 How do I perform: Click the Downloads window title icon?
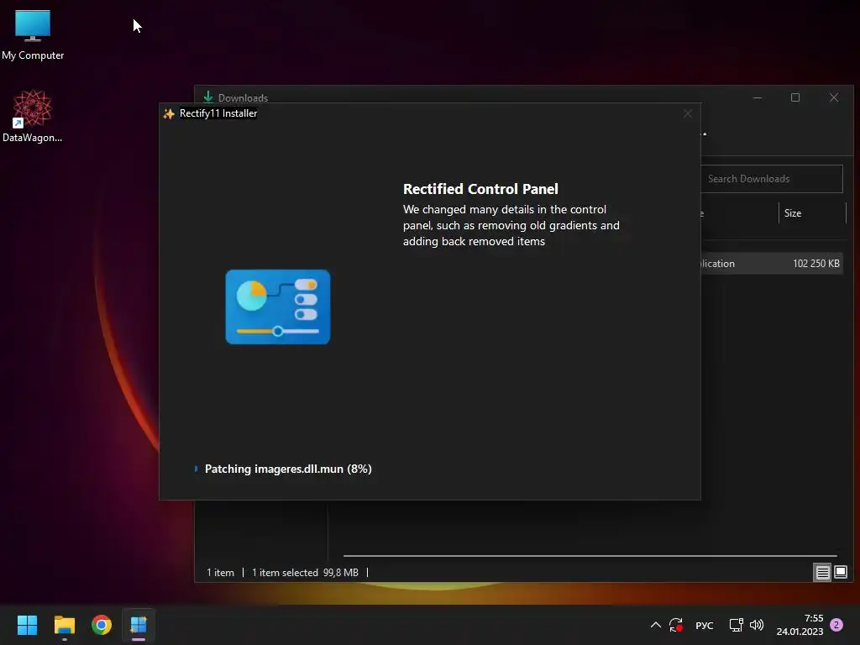click(x=208, y=97)
